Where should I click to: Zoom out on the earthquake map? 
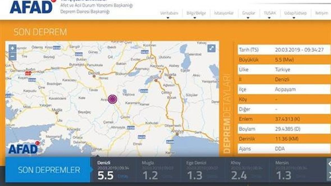12,56
